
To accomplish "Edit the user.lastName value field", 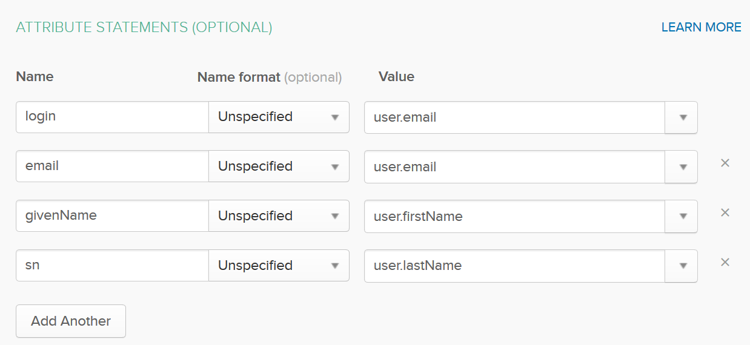I will coord(514,266).
